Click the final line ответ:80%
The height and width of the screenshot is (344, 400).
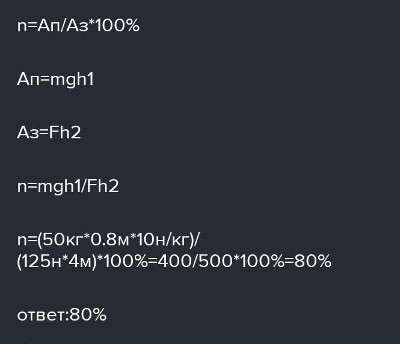coord(62,315)
